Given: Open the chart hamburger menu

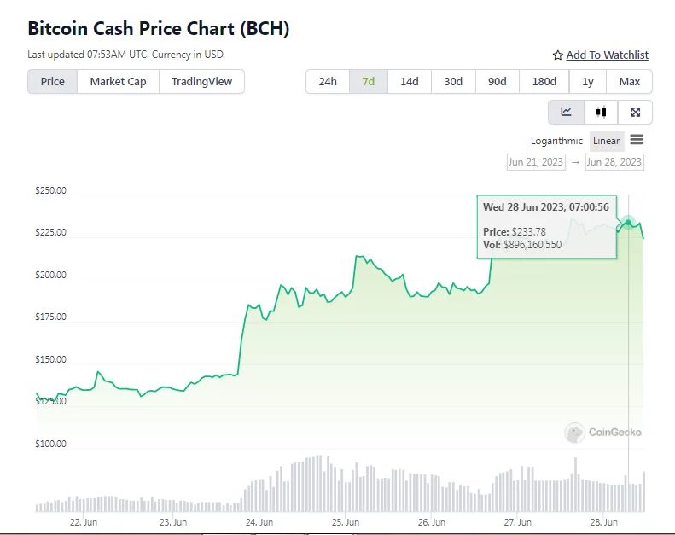Looking at the screenshot, I should pos(637,140).
